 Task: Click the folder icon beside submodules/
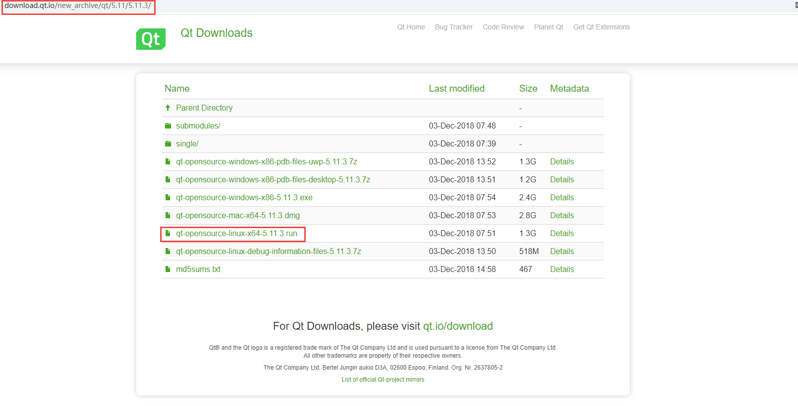coord(168,126)
